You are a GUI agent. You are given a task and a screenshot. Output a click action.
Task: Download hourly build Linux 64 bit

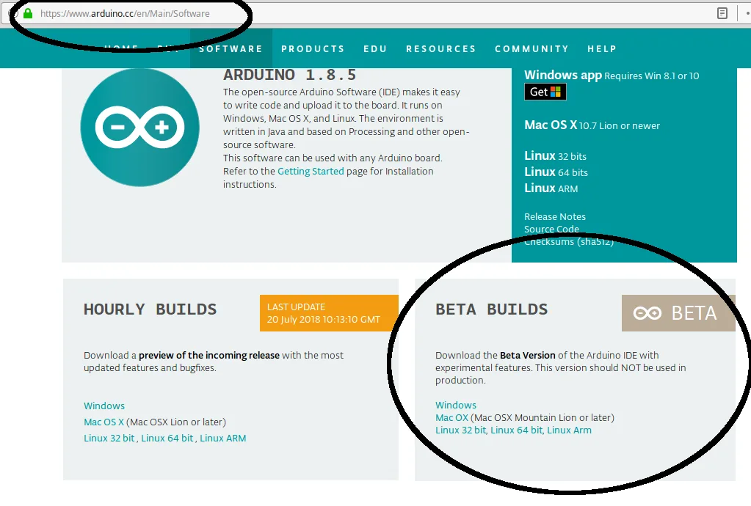[167, 438]
